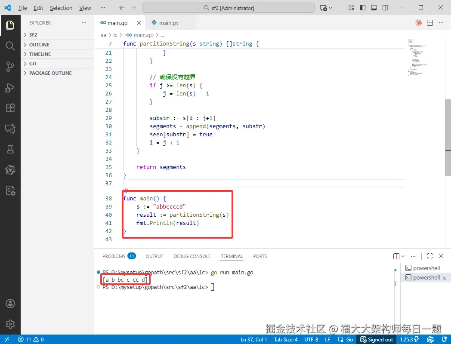The height and width of the screenshot is (344, 451).
Task: Select the powershell lc terminal entry
Action: pyautogui.click(x=426, y=277)
